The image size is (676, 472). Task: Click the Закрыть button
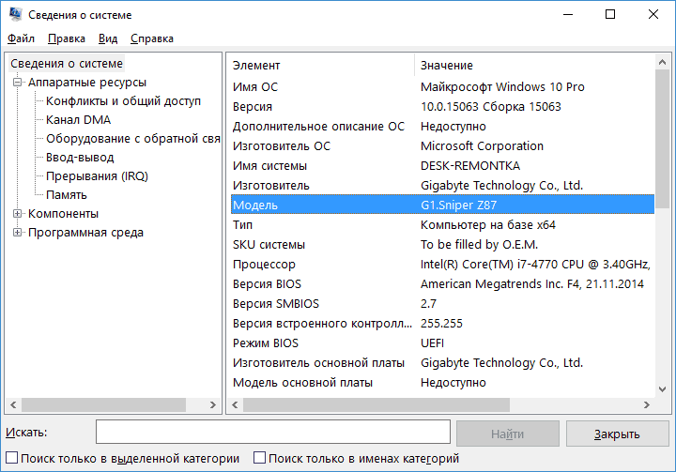pyautogui.click(x=617, y=434)
